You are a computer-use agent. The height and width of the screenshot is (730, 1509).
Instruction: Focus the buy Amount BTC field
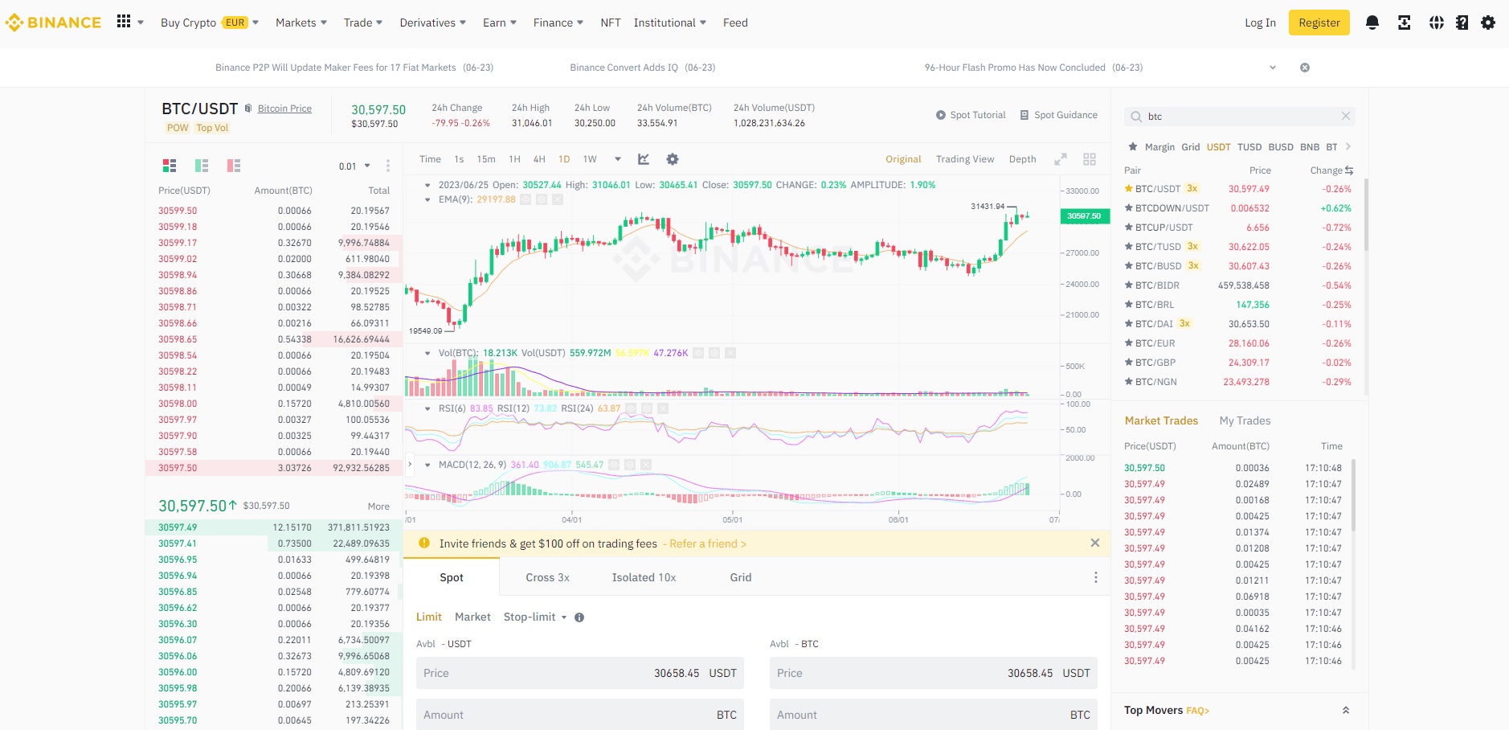tap(580, 715)
